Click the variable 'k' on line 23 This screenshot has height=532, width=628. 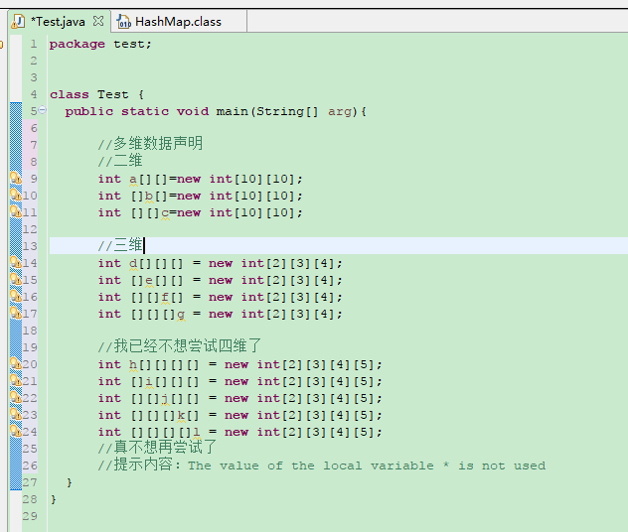click(x=181, y=415)
